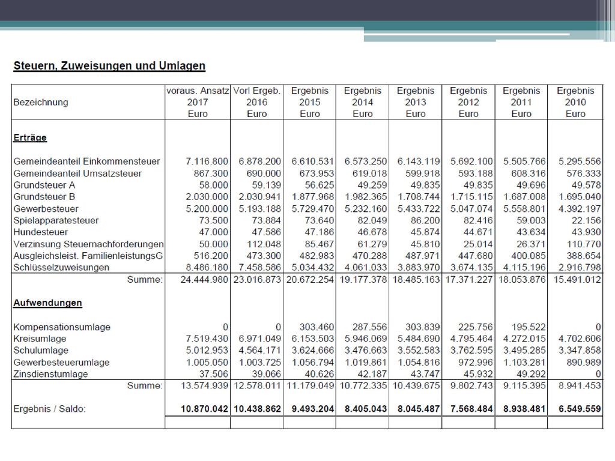Select the Erträge sum 15.491.012
This screenshot has height=461, width=615.
(577, 280)
